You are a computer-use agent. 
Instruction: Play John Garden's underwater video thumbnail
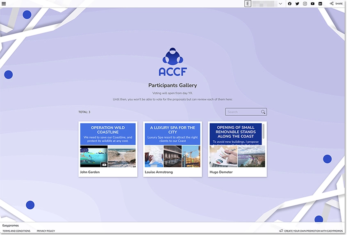tap(93, 156)
